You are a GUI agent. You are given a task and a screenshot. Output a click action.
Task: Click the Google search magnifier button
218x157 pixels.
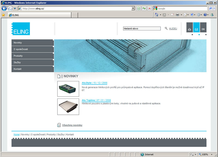click(x=211, y=8)
